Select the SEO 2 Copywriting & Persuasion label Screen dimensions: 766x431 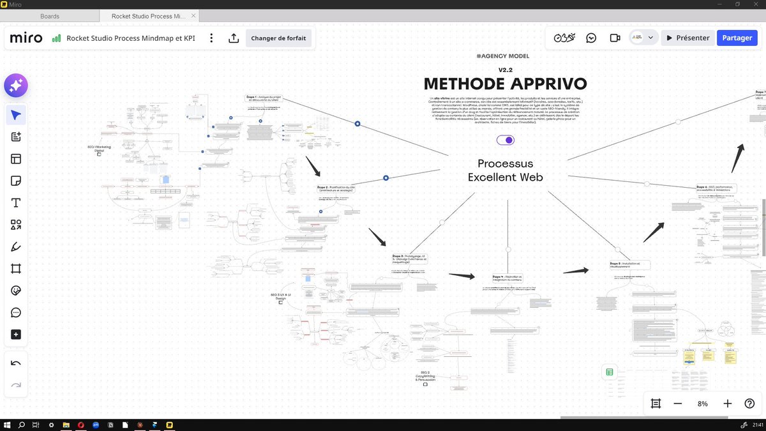click(x=425, y=376)
